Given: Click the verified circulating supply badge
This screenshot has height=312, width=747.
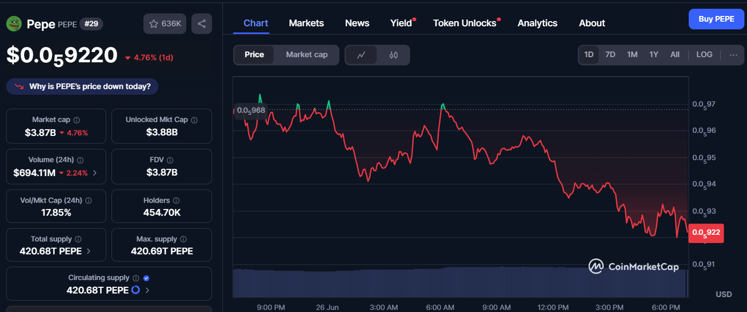Looking at the screenshot, I should click(147, 278).
